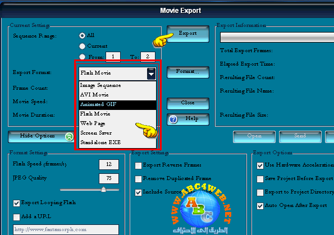Click the URL text field

66,229
